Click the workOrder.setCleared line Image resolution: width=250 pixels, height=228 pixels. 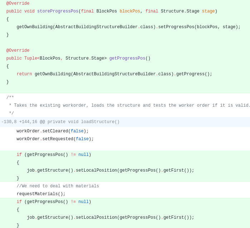click(x=52, y=131)
